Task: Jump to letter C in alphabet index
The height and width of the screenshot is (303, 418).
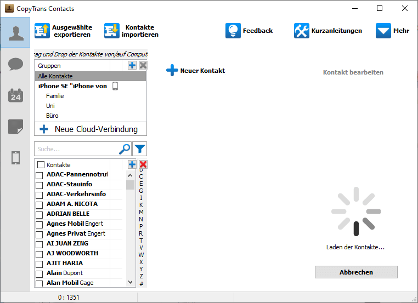Action: [x=141, y=176]
